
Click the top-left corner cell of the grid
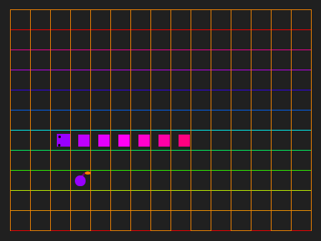pyautogui.click(x=20, y=19)
